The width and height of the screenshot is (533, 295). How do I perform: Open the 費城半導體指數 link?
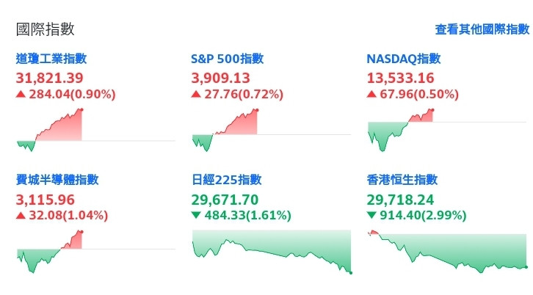tap(57, 180)
